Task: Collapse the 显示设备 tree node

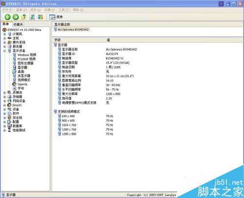Action: click(4, 51)
